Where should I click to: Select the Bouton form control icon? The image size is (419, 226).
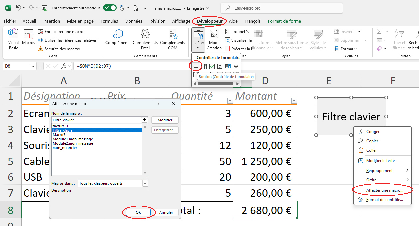[196, 66]
